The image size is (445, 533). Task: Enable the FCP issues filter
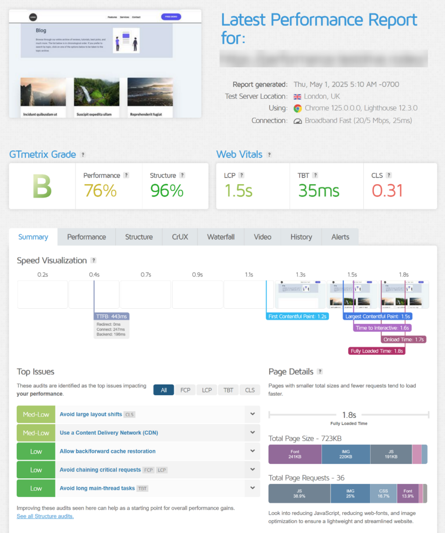[185, 389]
